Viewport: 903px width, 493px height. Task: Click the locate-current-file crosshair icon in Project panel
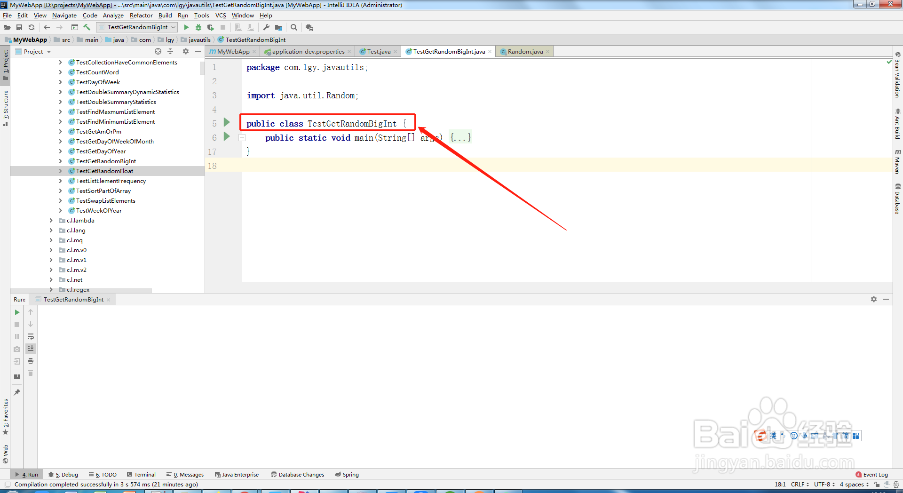[158, 51]
